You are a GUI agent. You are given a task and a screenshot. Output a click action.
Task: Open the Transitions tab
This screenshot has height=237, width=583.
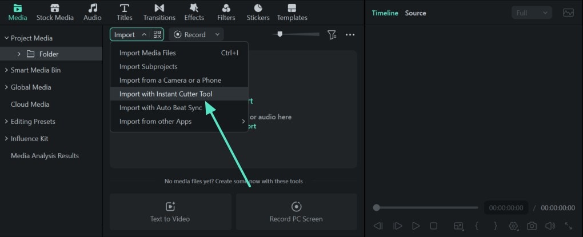point(159,13)
